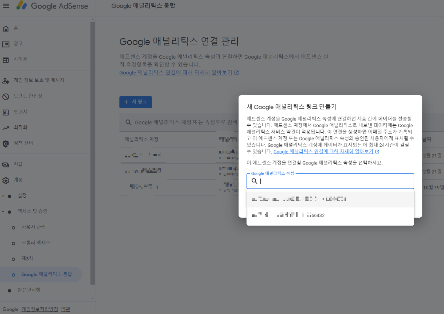The width and height of the screenshot is (444, 314).
Task: Click the magnifier in the Analytics property field
Action: coord(254,181)
